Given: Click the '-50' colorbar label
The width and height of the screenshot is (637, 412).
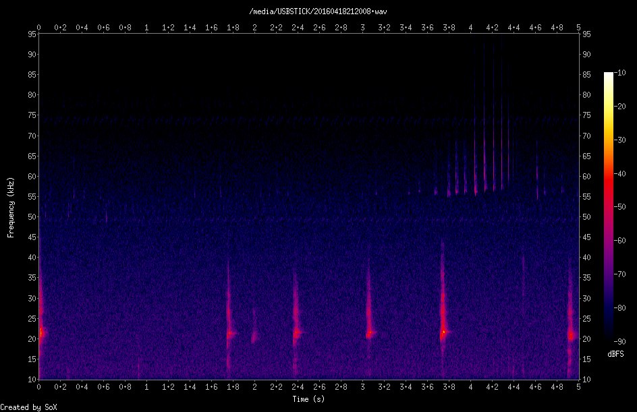Looking at the screenshot, I should (619, 206).
